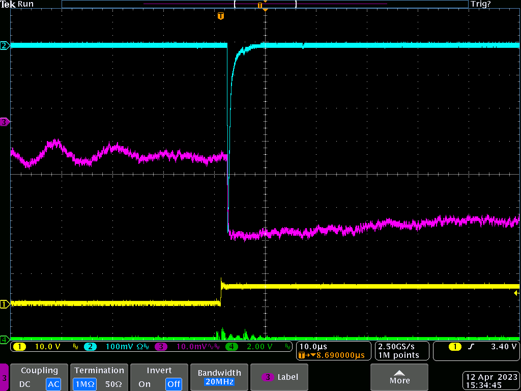Click the yellow trigger level arrow at right edge

(516, 293)
